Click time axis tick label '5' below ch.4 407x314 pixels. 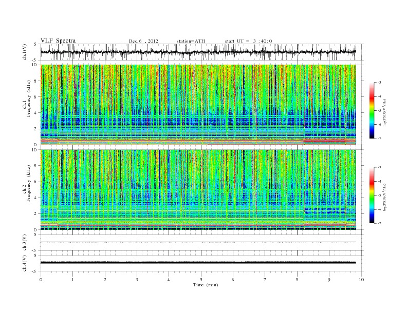point(201,280)
